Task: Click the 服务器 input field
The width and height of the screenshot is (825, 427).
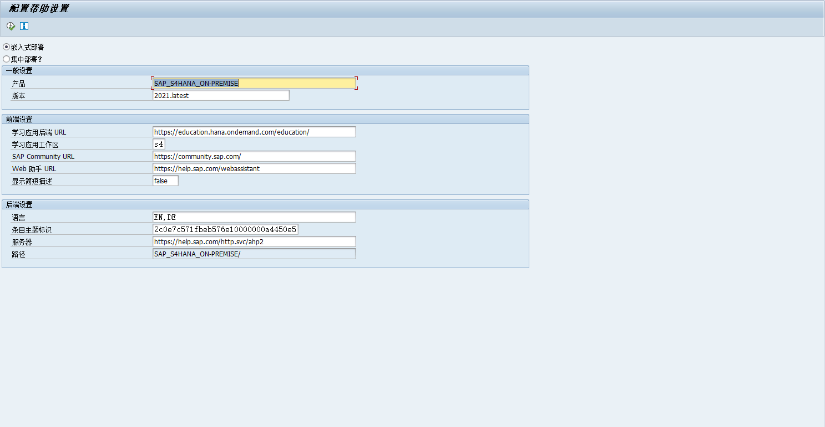Action: coord(254,241)
